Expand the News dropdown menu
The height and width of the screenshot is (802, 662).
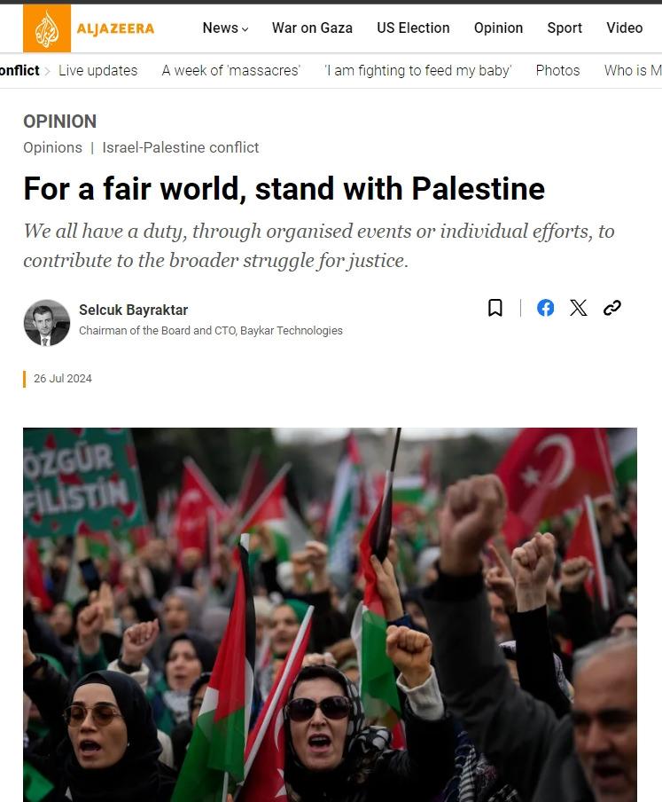click(225, 28)
